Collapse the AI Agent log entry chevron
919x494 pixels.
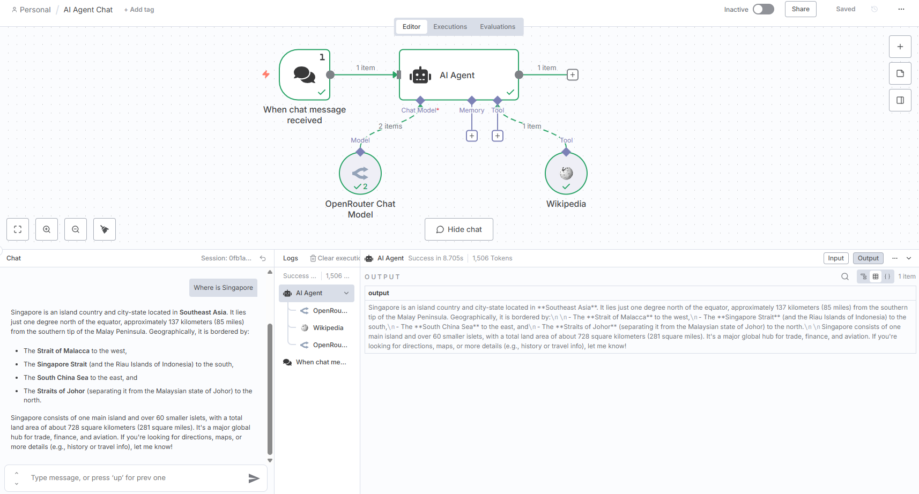(346, 293)
